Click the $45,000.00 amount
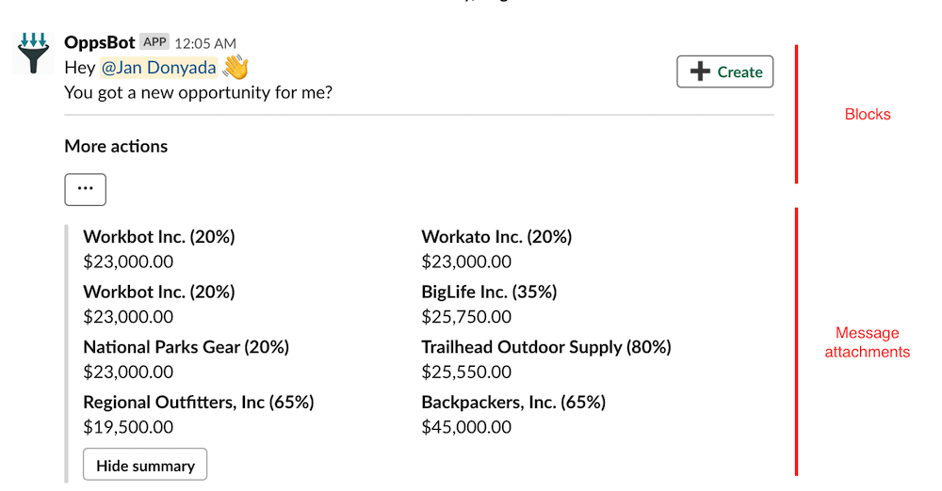The width and height of the screenshot is (942, 491). point(466,427)
